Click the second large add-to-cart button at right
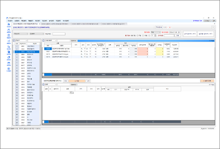 (x=205, y=34)
